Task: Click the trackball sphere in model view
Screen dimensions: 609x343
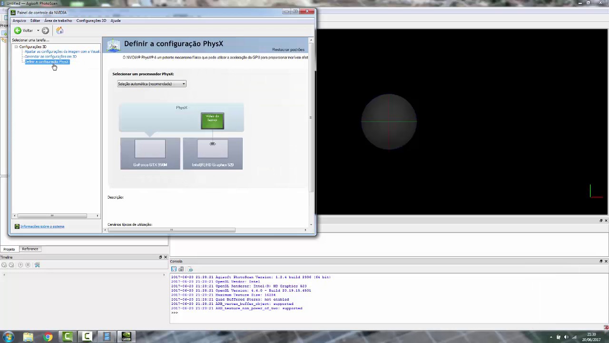Action: point(389,121)
